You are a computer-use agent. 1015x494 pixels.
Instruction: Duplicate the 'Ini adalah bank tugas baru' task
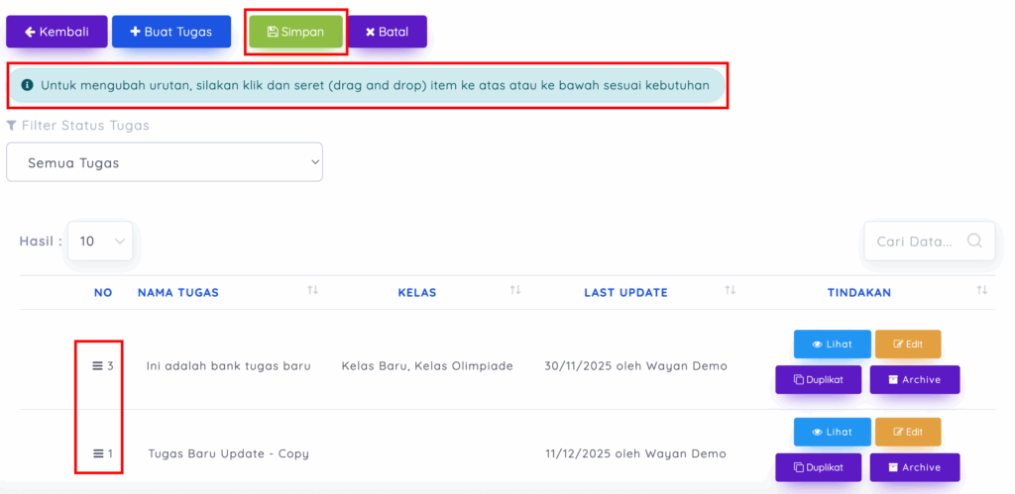(818, 380)
